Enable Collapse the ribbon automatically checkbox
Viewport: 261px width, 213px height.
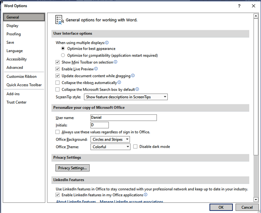pos(58,83)
